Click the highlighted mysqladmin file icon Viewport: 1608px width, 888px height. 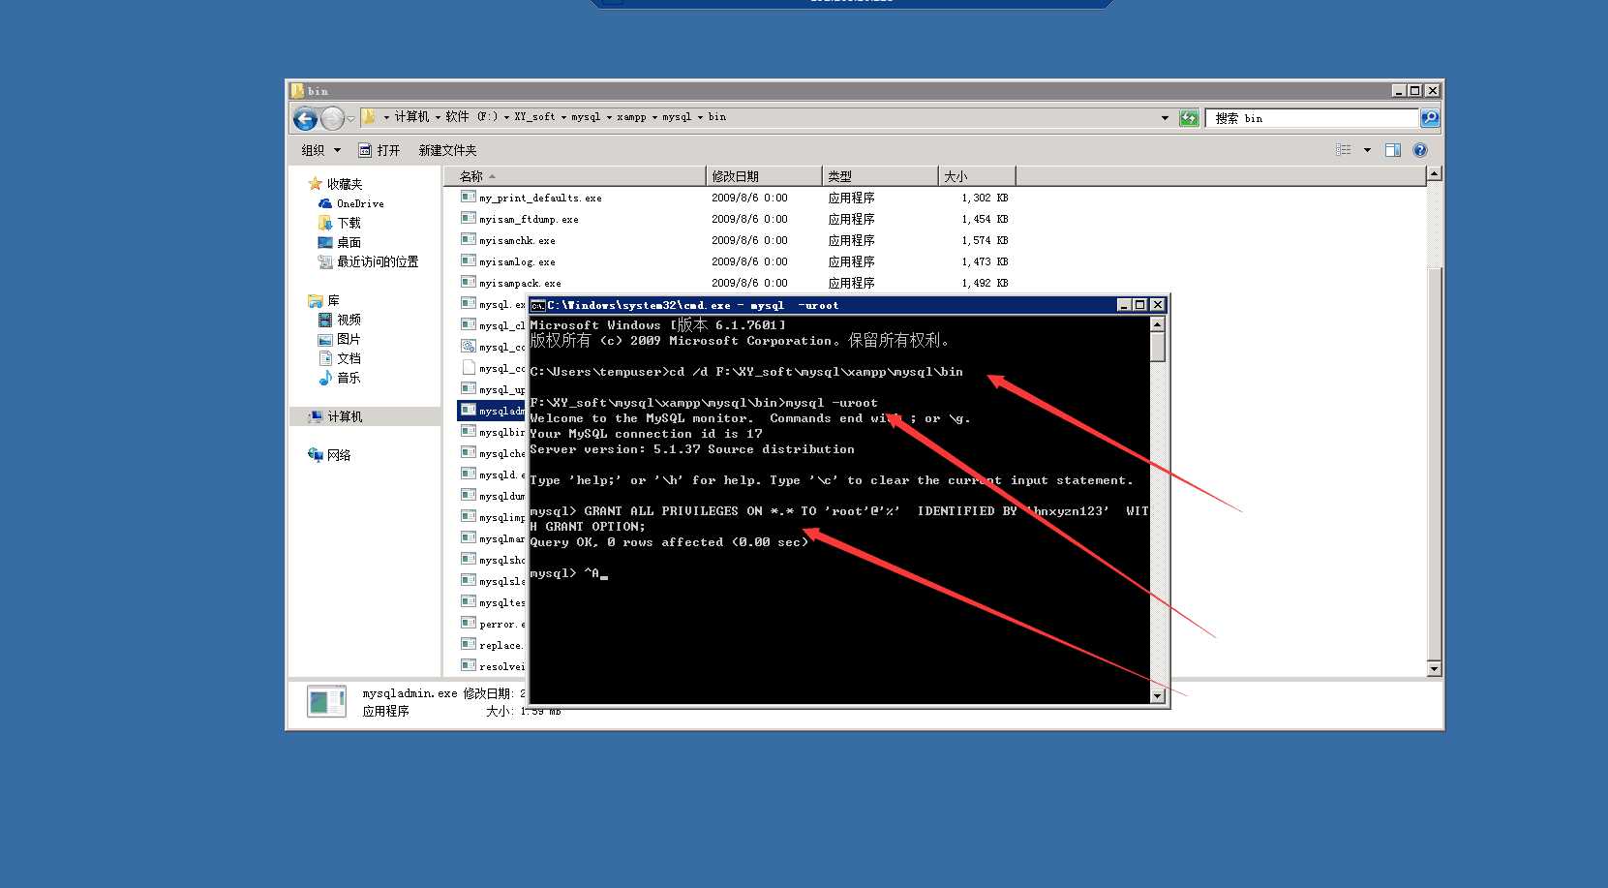click(469, 410)
